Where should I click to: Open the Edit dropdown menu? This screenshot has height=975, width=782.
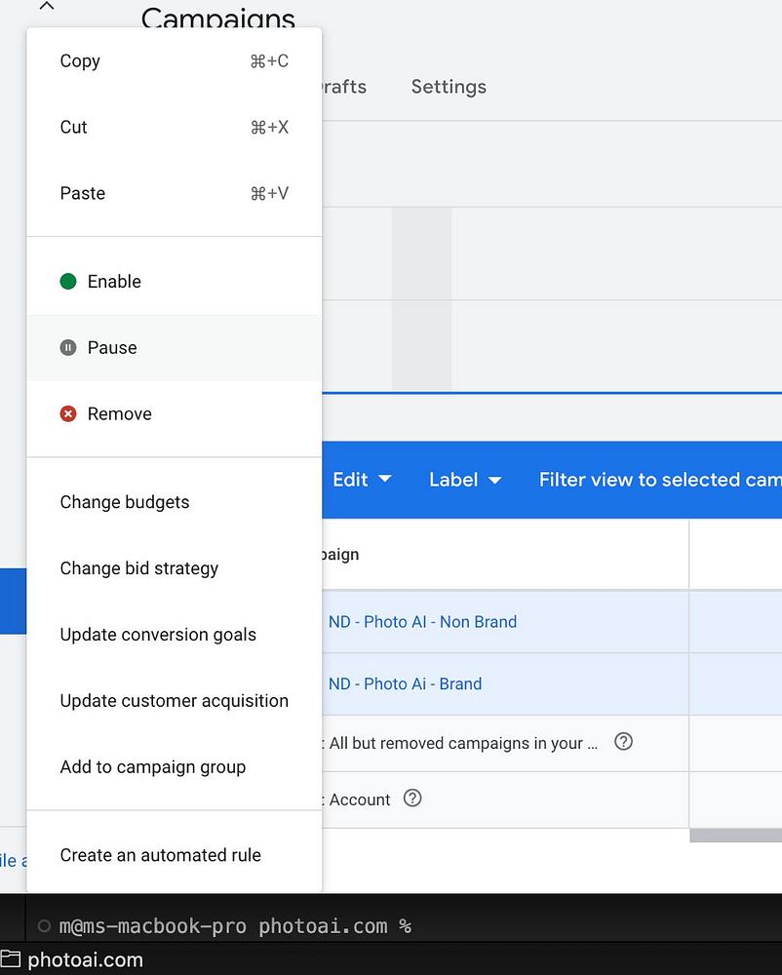(x=362, y=480)
